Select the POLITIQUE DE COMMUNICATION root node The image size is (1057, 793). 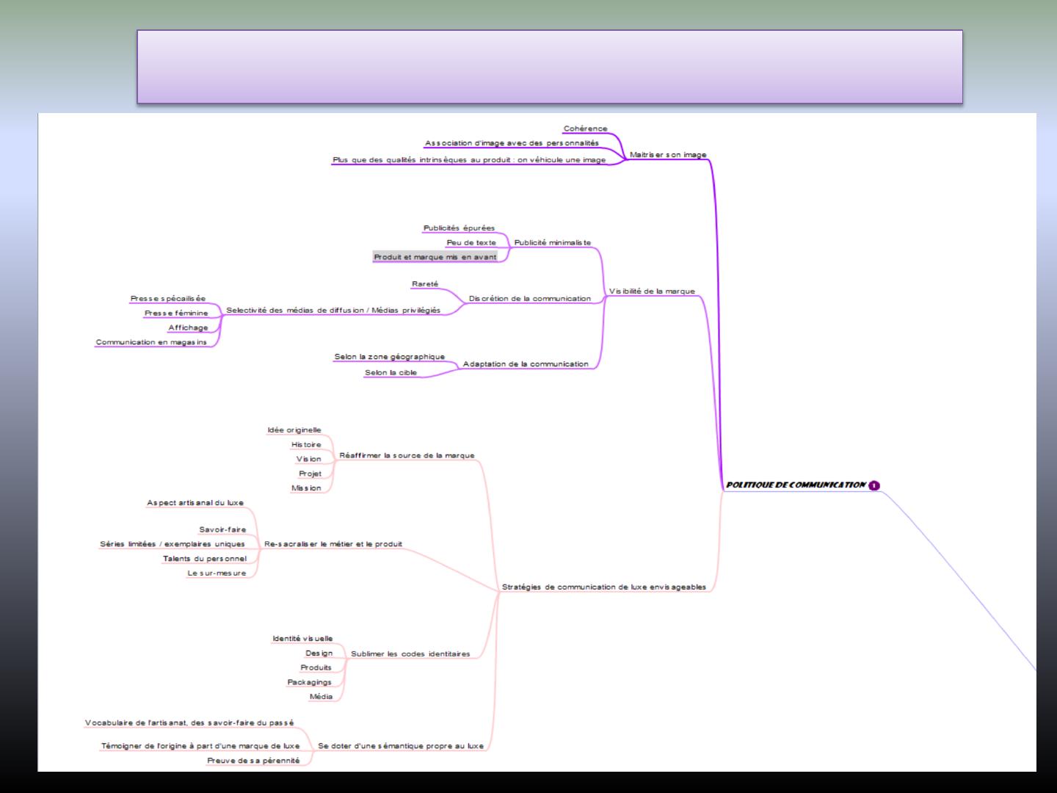click(795, 485)
